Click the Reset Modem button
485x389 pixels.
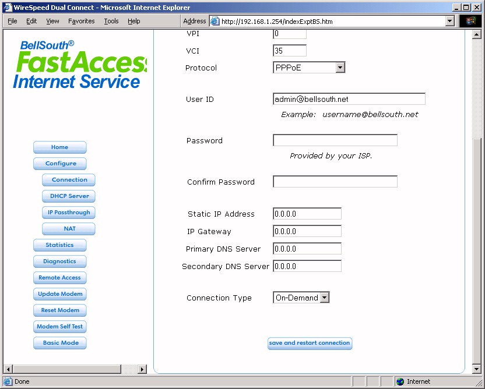[x=59, y=310]
